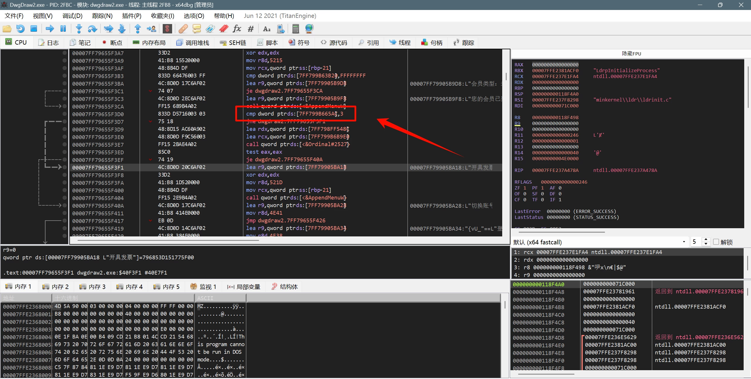This screenshot has width=751, height=379.
Task: Toggle breakpoint dot at address 00007FF79655F3F1
Action: point(65,167)
